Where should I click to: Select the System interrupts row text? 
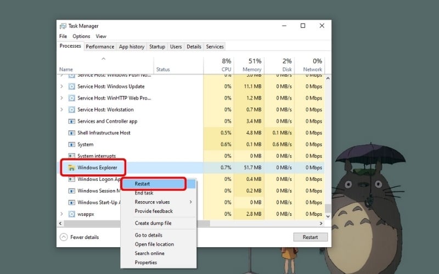click(97, 156)
